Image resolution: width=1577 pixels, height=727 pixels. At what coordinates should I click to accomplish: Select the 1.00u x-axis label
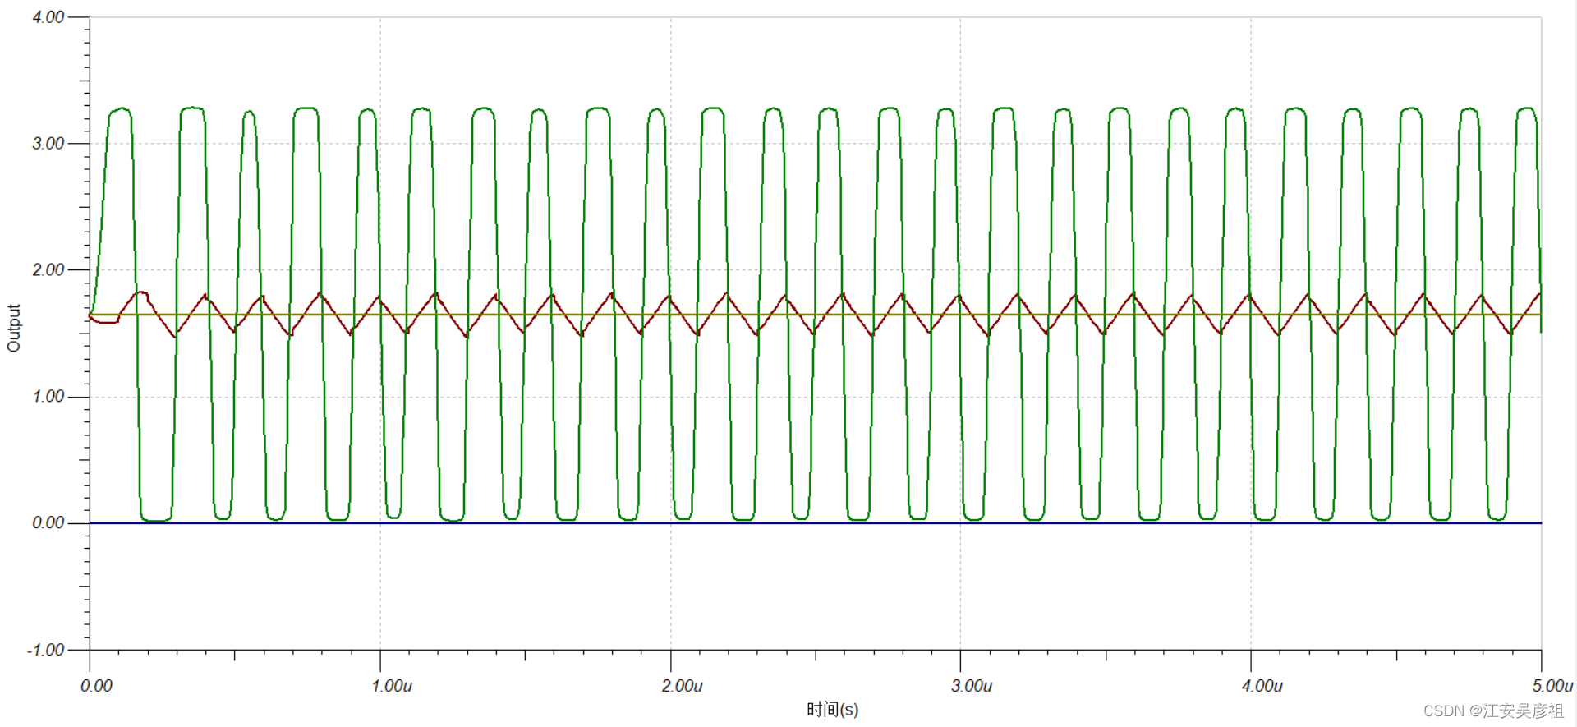pyautogui.click(x=392, y=686)
